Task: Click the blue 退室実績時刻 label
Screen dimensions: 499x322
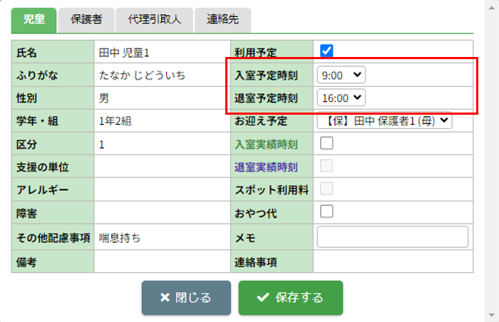Action: (267, 167)
